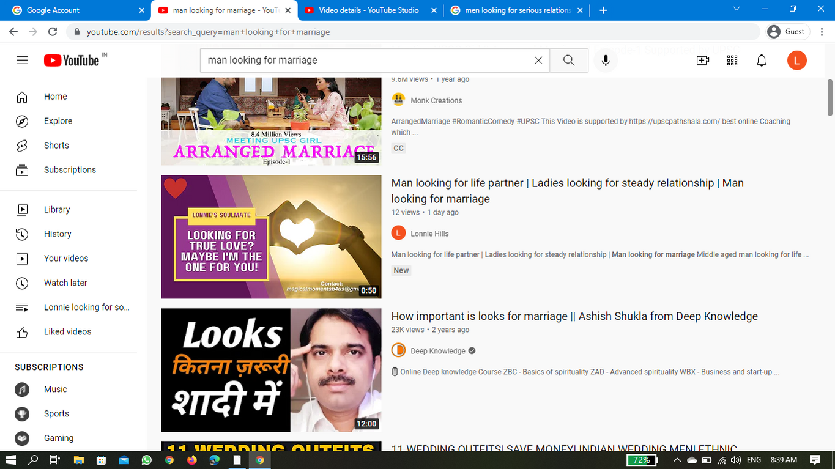Open Man looking for life partner video title

click(x=567, y=191)
